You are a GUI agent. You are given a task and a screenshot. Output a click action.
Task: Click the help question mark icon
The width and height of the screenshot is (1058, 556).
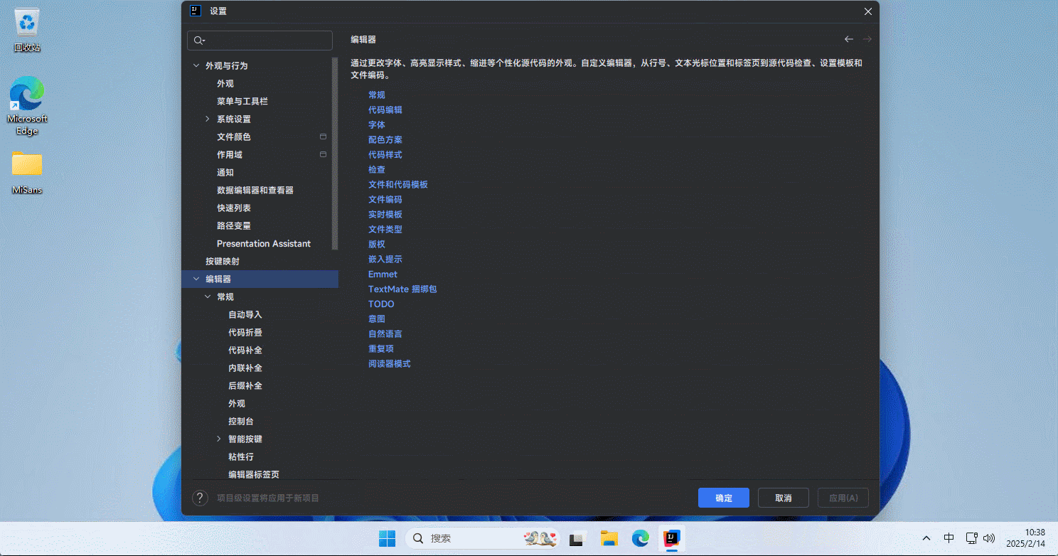tap(200, 498)
